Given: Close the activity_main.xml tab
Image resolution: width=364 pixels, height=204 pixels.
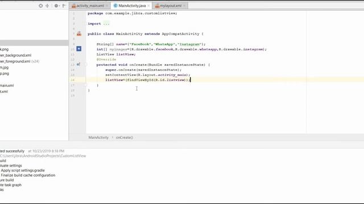Looking at the screenshot, I should coord(107,6).
